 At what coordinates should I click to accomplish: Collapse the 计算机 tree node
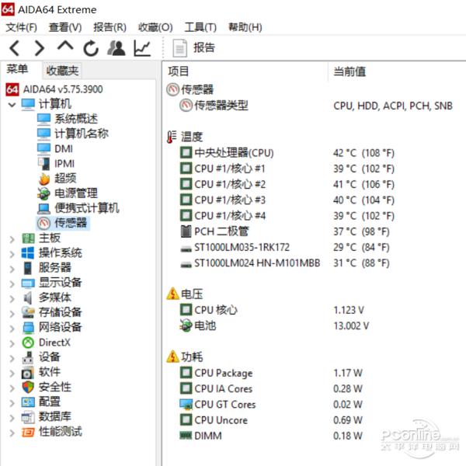click(12, 104)
